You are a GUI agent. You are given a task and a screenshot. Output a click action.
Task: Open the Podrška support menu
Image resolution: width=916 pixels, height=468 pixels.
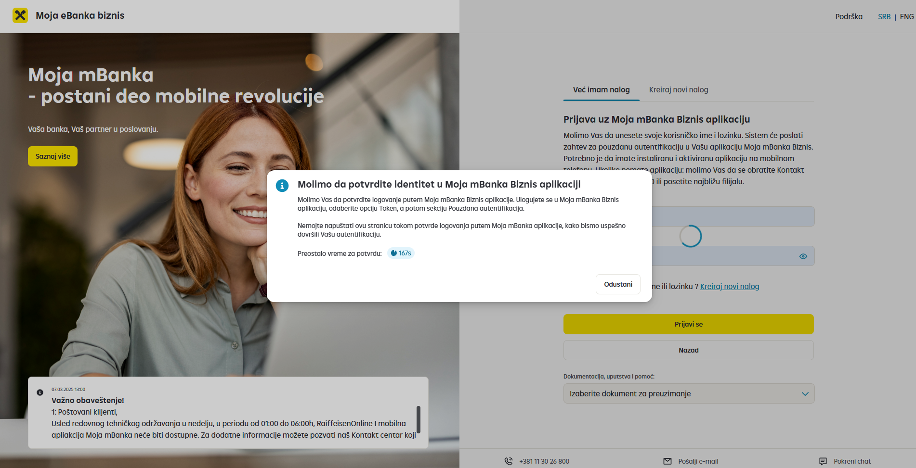[x=849, y=17]
